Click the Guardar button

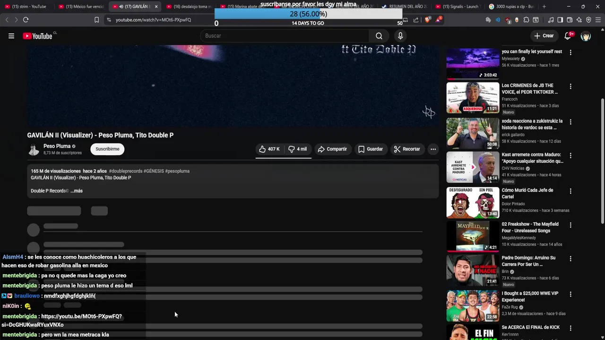point(371,149)
